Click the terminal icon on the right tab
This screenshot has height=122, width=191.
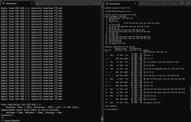click(x=107, y=4)
